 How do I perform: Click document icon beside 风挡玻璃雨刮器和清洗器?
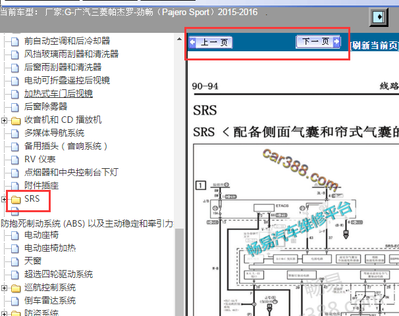[x=15, y=55]
